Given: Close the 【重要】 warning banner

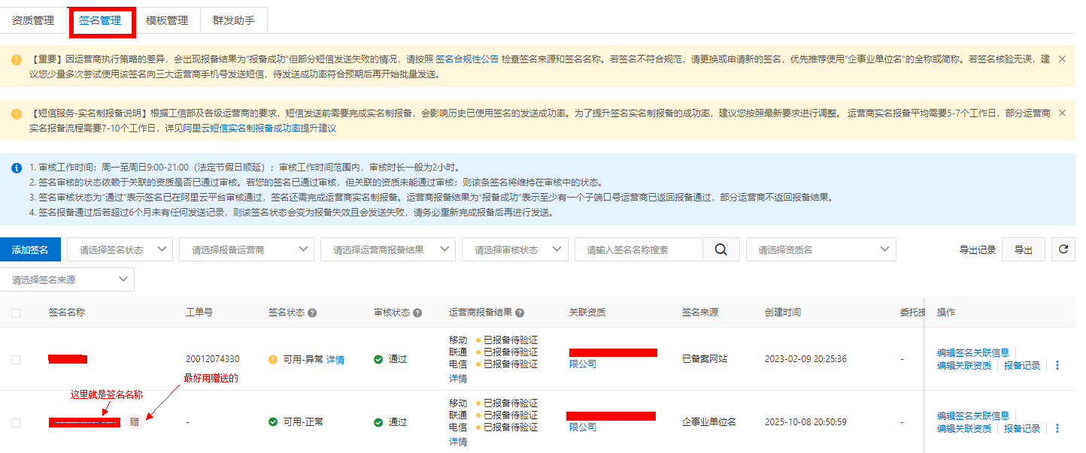Looking at the screenshot, I should point(1062,59).
